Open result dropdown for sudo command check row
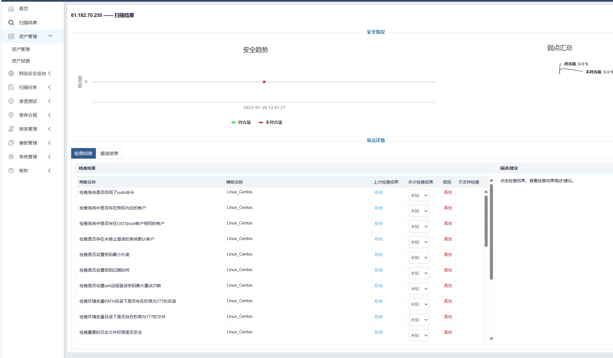 point(419,196)
